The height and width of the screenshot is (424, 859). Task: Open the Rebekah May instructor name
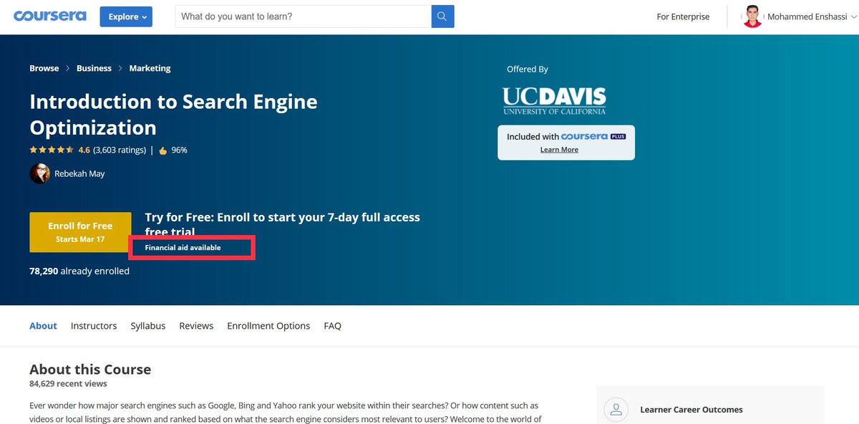(79, 173)
